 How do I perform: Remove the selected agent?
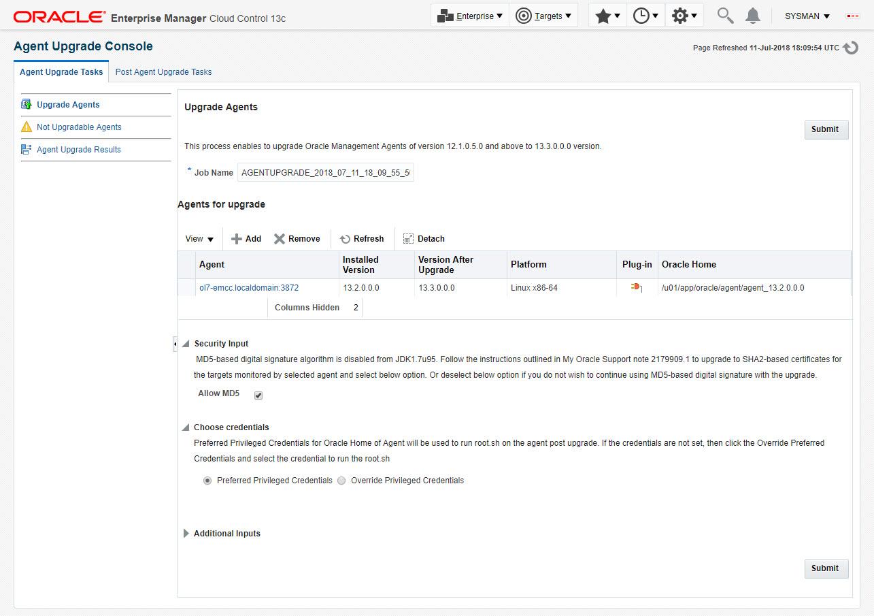point(297,239)
